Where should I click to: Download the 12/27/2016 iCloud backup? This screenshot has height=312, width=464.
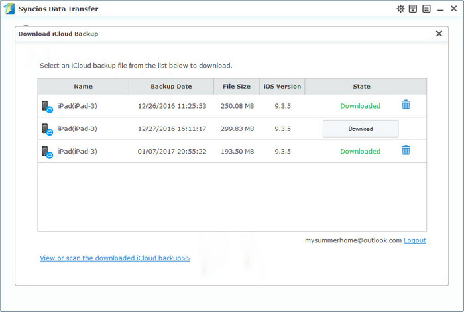click(361, 129)
